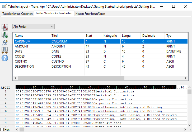Click the delete fields icon with red X
The image size is (192, 132).
coord(5,27)
